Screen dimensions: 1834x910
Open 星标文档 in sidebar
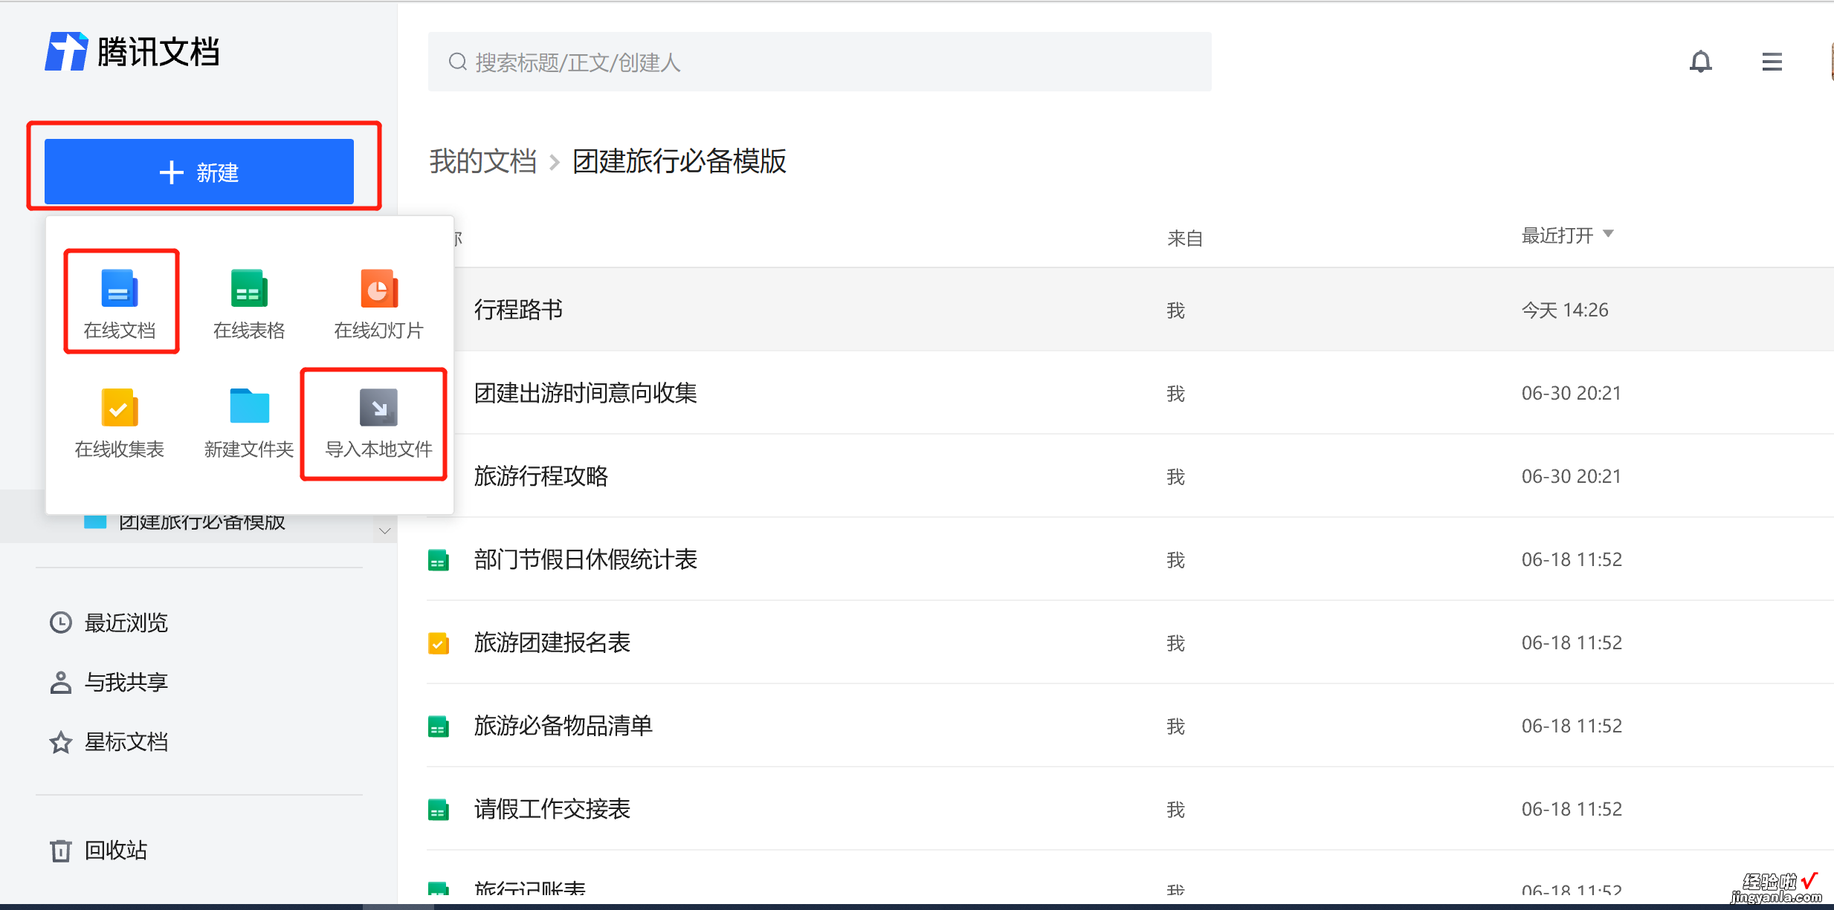pos(126,741)
